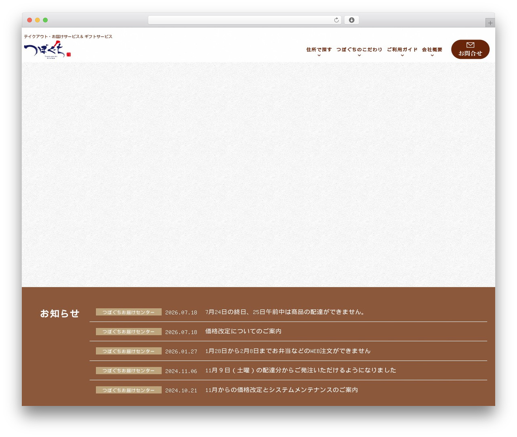Open notice about 1月28日 WEB注文 suspension
The height and width of the screenshot is (437, 517).
coord(288,351)
